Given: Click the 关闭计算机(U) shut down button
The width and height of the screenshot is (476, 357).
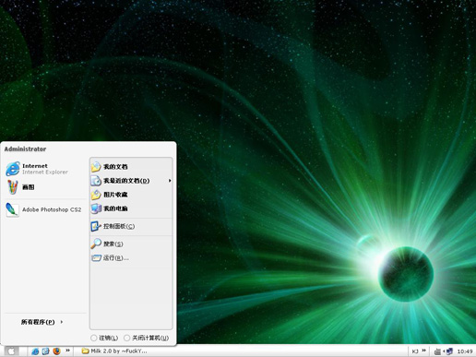Looking at the screenshot, I should [x=147, y=338].
